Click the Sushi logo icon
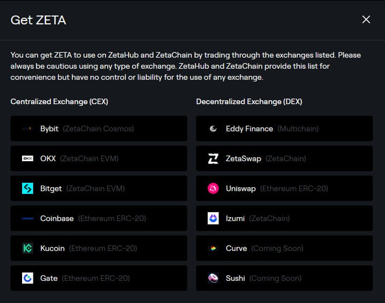The image size is (385, 303). click(213, 278)
